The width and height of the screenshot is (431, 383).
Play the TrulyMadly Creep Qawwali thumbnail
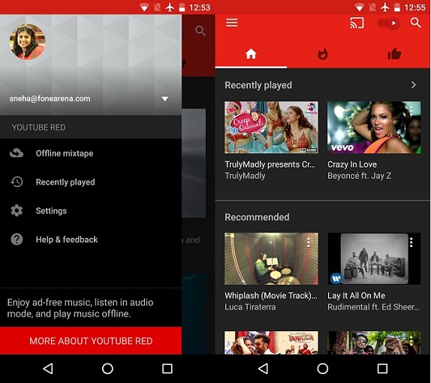(x=271, y=128)
